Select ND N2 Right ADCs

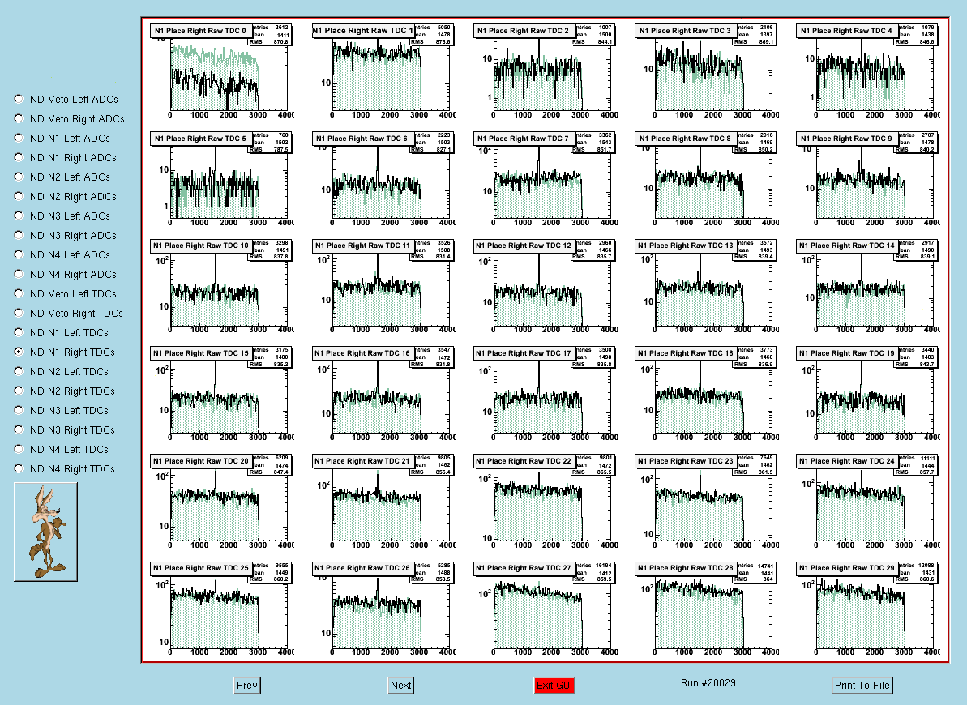tap(19, 196)
